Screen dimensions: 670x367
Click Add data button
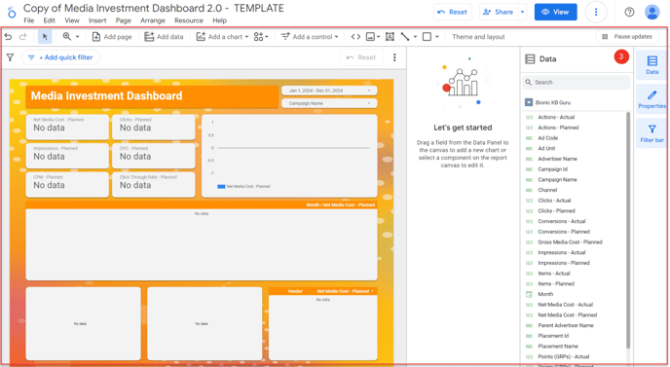tap(164, 37)
